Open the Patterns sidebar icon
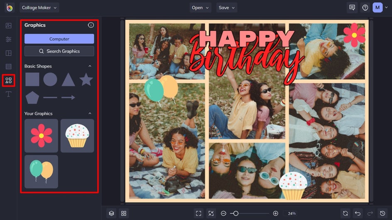392x220 pixels. 8,67
